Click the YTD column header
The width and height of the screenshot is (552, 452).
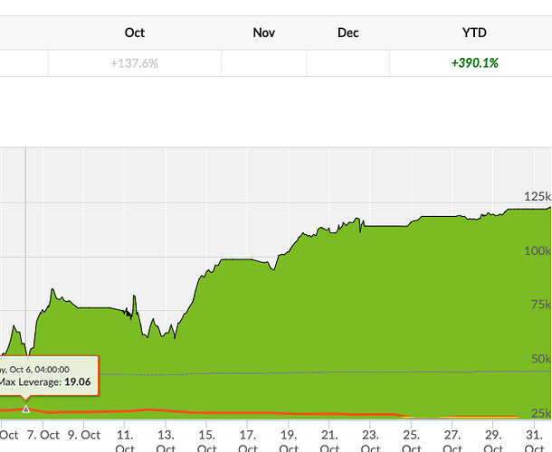click(x=474, y=33)
